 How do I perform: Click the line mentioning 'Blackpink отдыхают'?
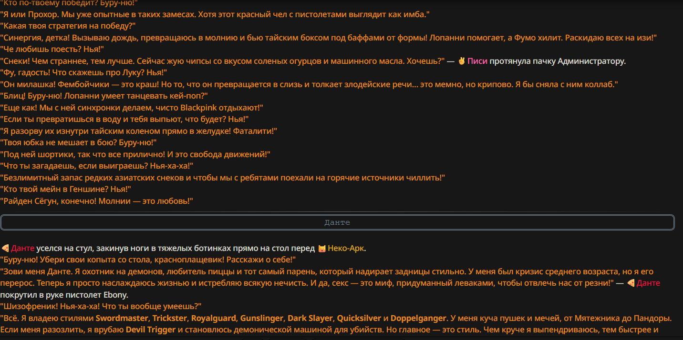pyautogui.click(x=132, y=108)
